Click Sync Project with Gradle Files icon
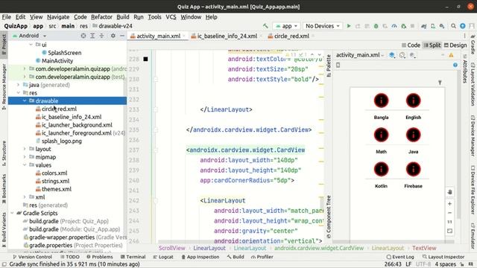This screenshot has height=268, width=477. (x=423, y=26)
